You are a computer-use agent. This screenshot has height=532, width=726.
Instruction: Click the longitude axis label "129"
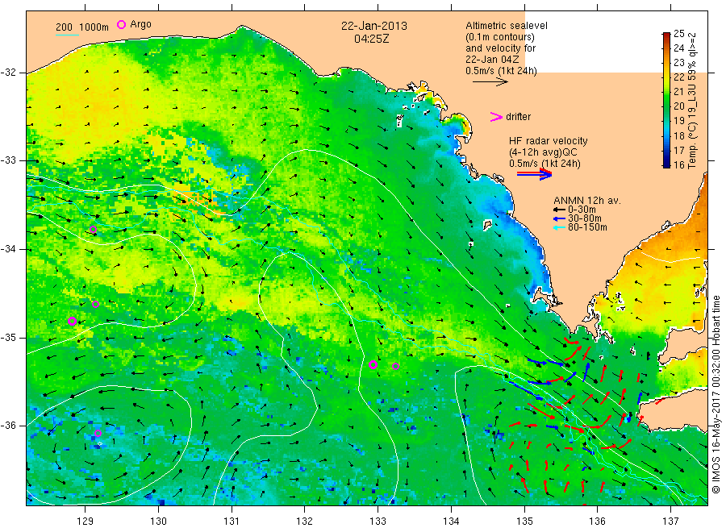click(x=86, y=522)
